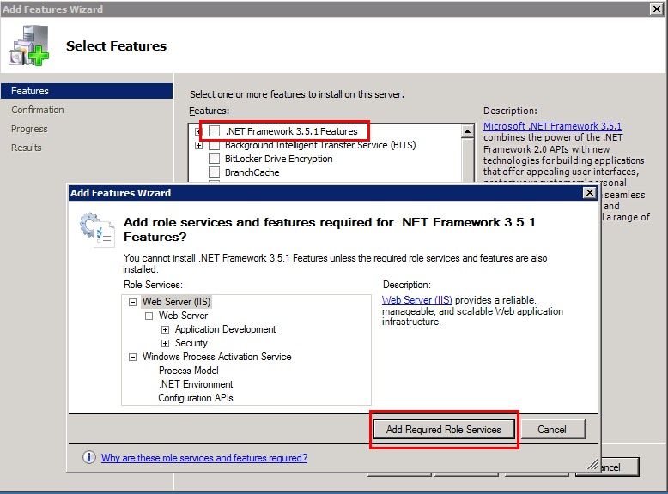Go to the Results wizard step

27,148
